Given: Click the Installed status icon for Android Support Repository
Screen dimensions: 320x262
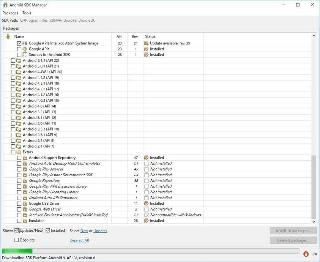Looking at the screenshot, I should click(146, 158).
